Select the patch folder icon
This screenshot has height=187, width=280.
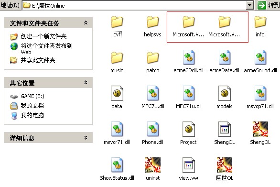[x=153, y=58]
